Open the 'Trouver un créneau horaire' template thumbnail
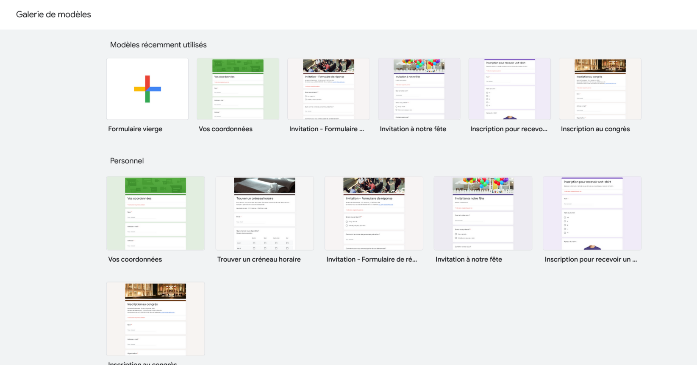The image size is (697, 365). 265,213
